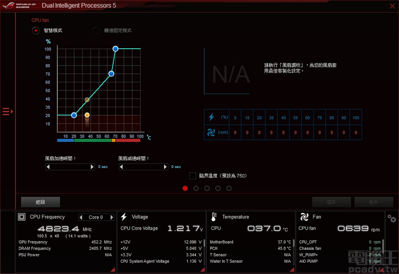This screenshot has width=399, height=274.
Task: Expand the Voltage panel corner triangle
Action: pyautogui.click(x=203, y=269)
